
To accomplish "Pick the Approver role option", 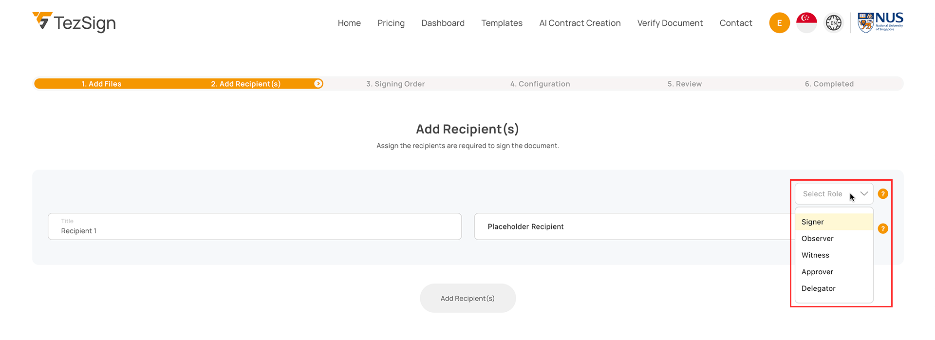I will click(x=817, y=272).
